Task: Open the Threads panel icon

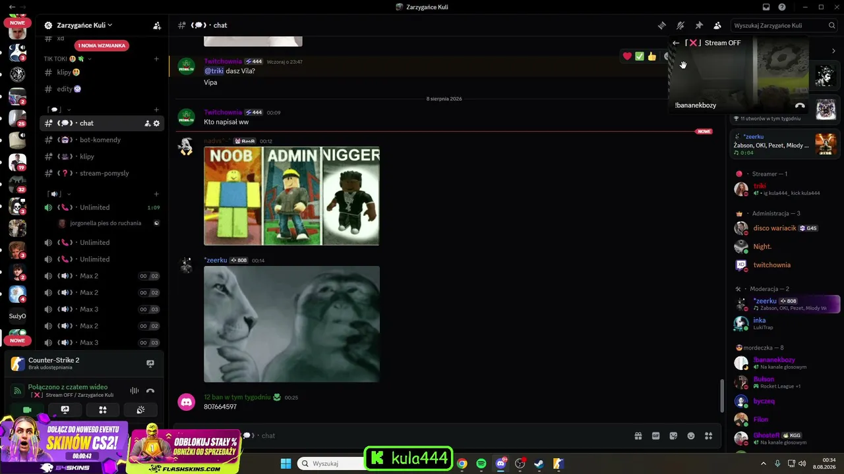Action: (661, 25)
